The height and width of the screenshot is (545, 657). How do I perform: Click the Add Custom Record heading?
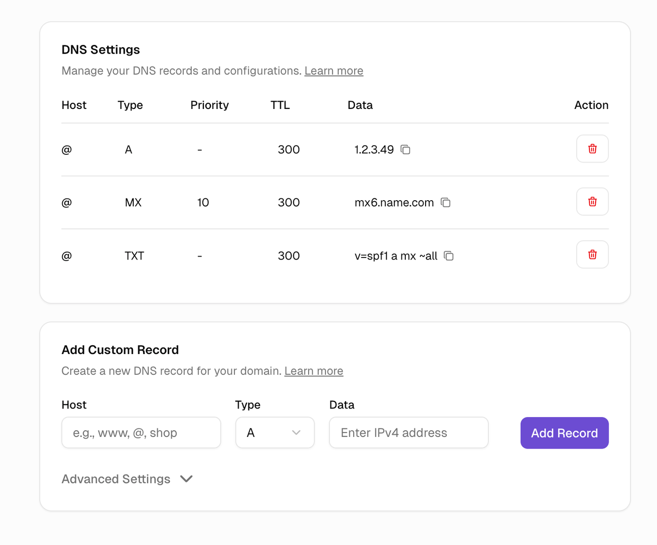120,350
